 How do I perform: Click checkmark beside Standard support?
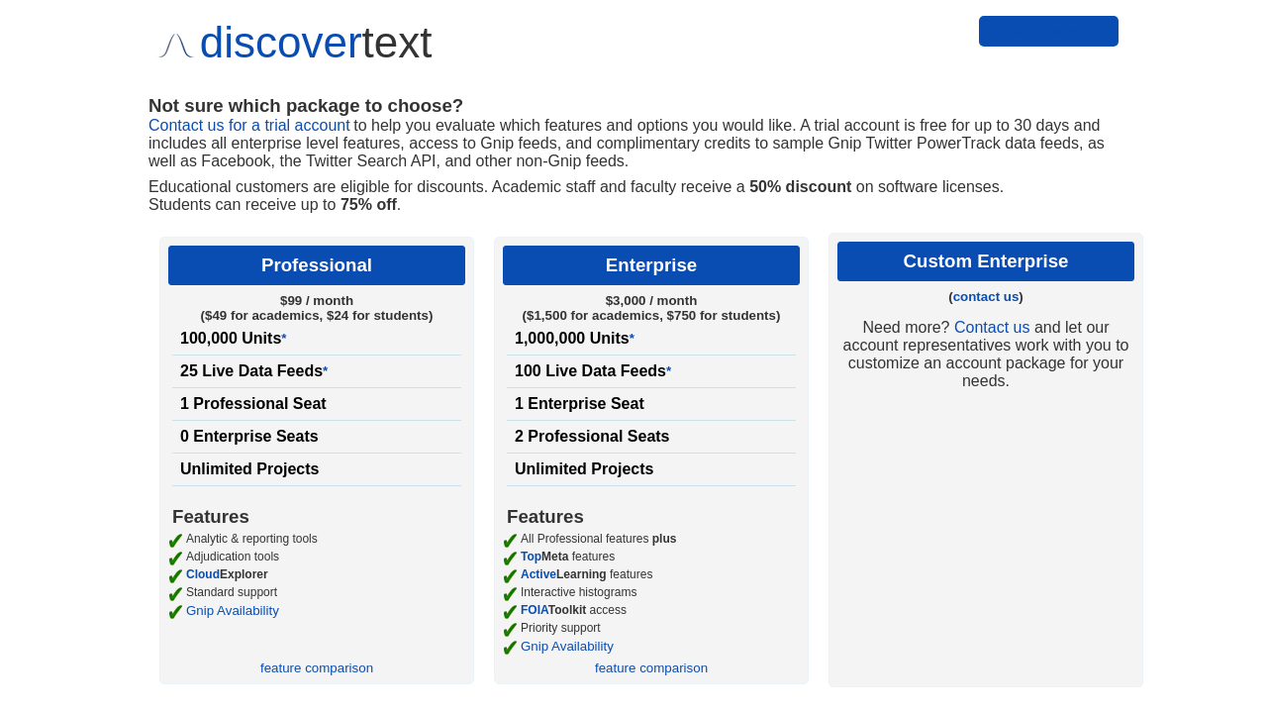175,594
